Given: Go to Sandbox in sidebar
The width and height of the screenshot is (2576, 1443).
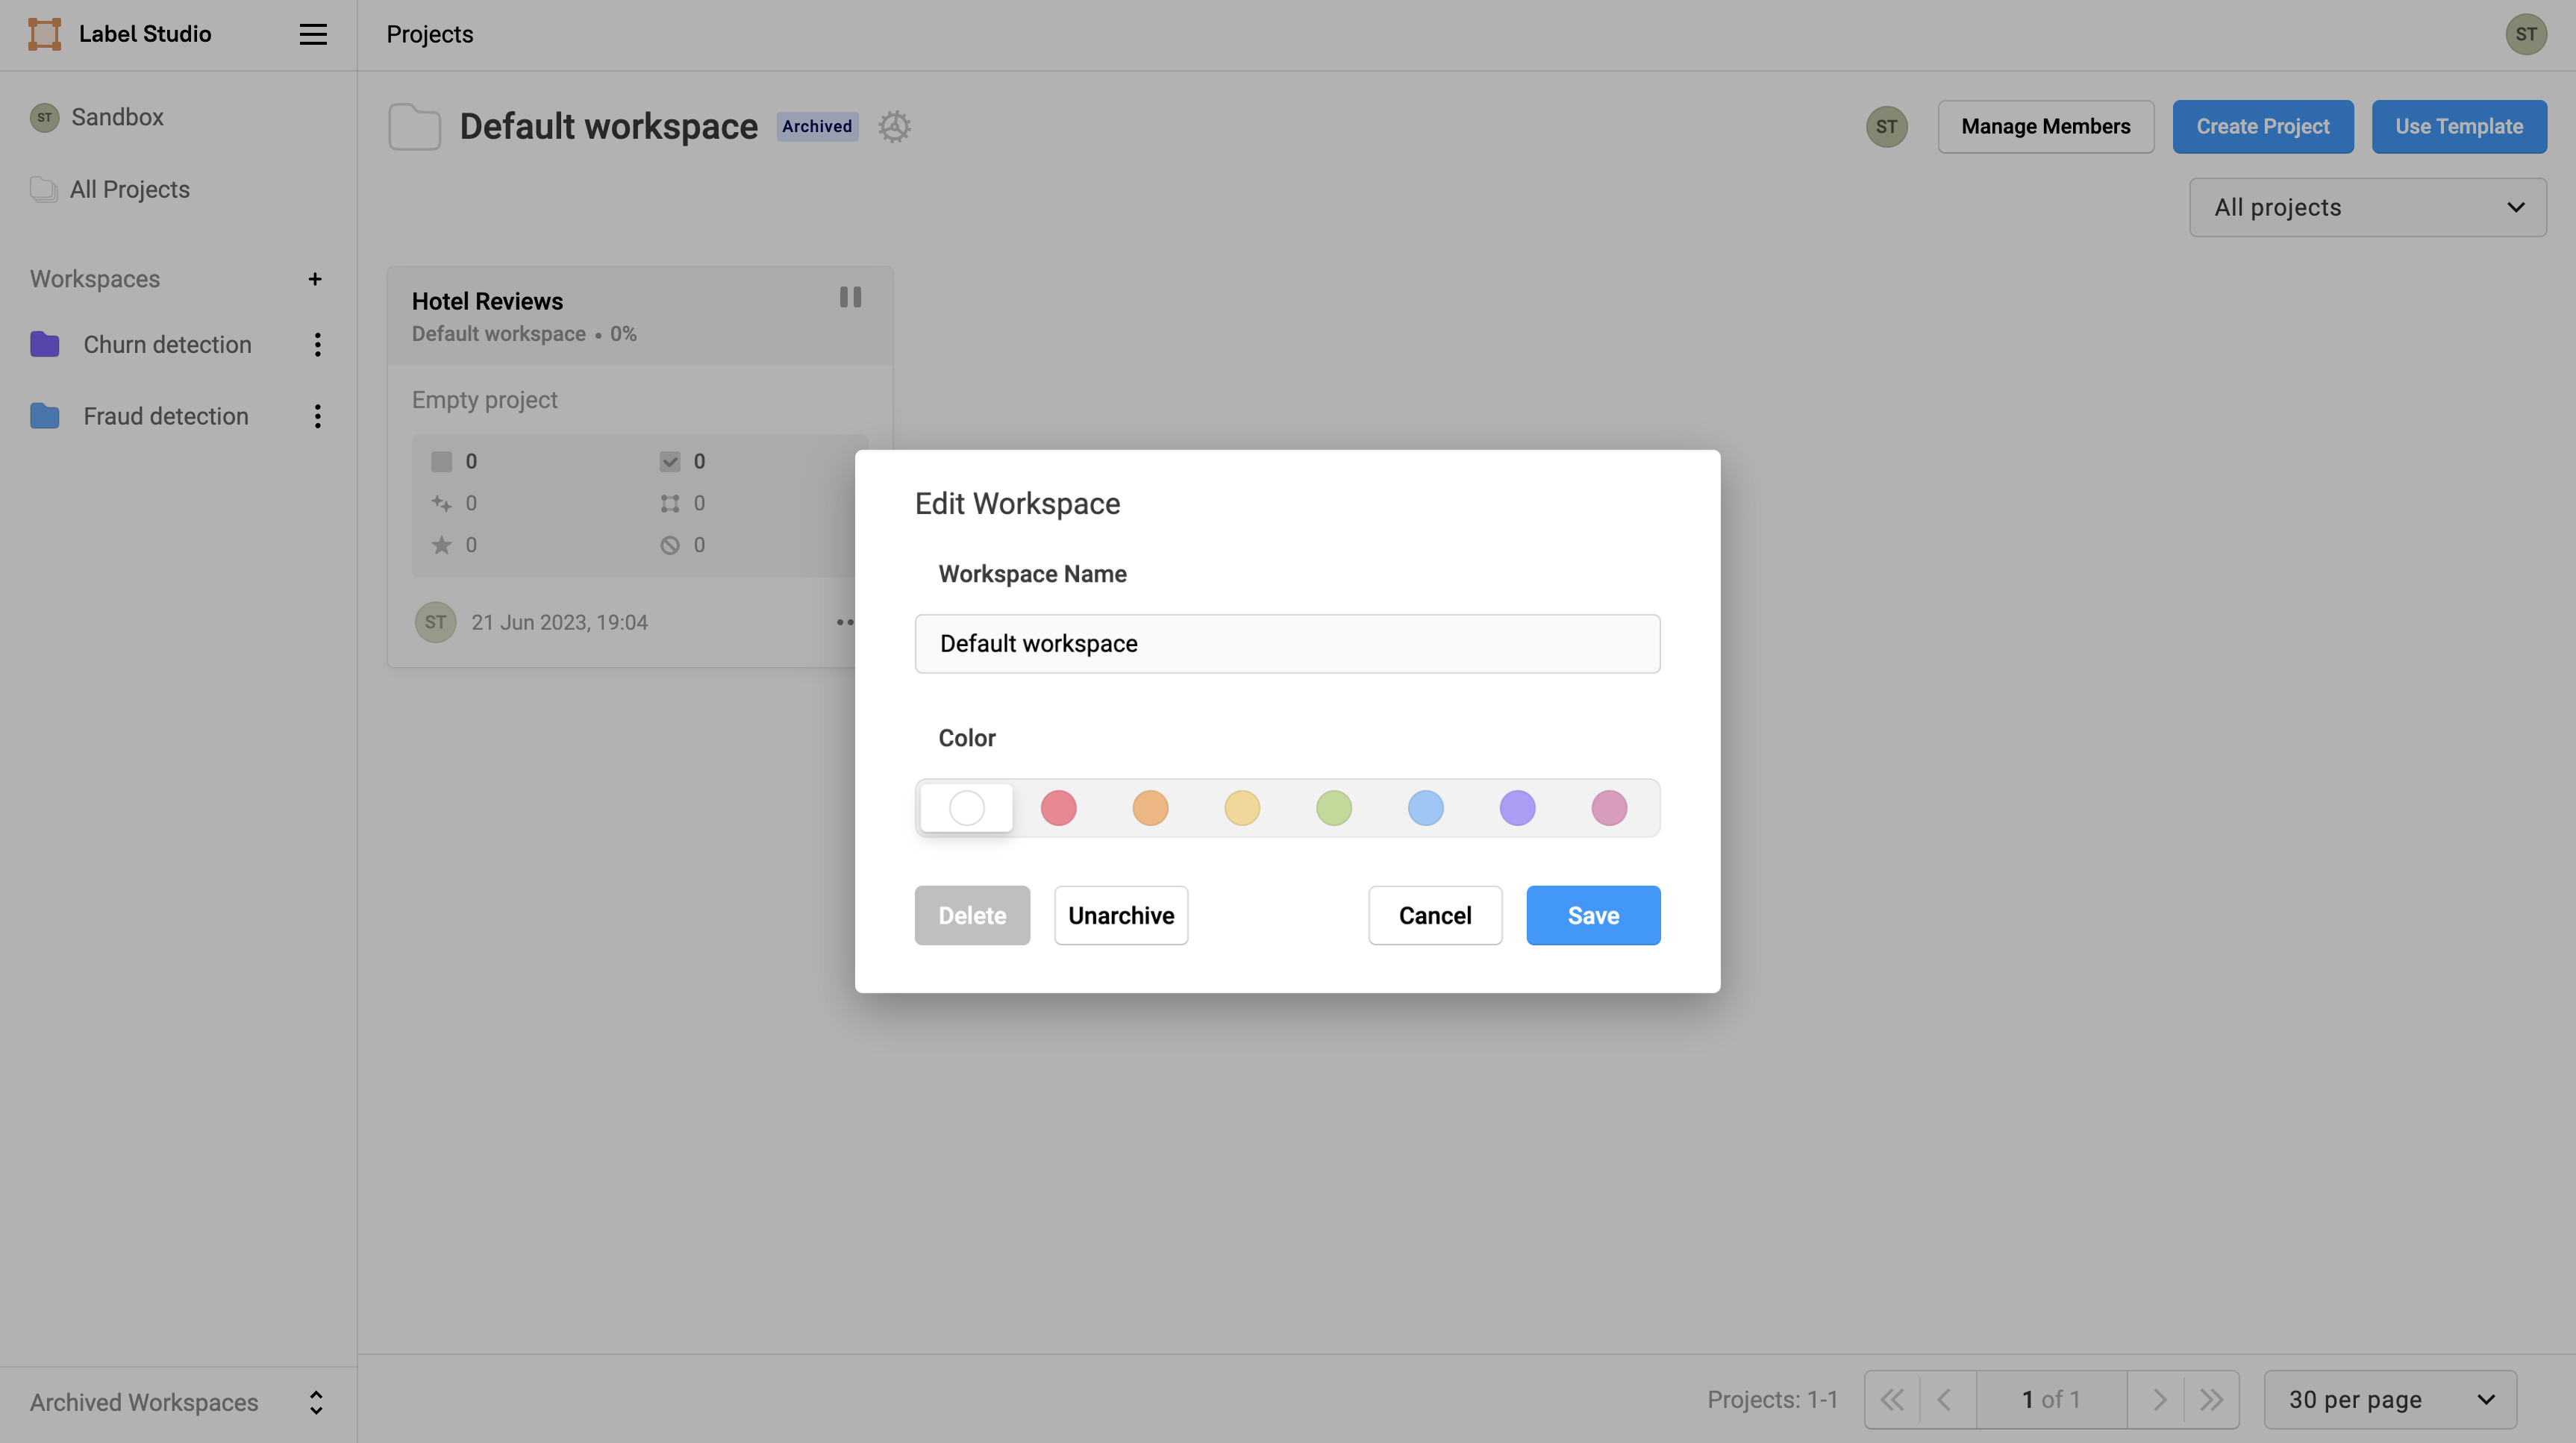Looking at the screenshot, I should click(x=117, y=117).
